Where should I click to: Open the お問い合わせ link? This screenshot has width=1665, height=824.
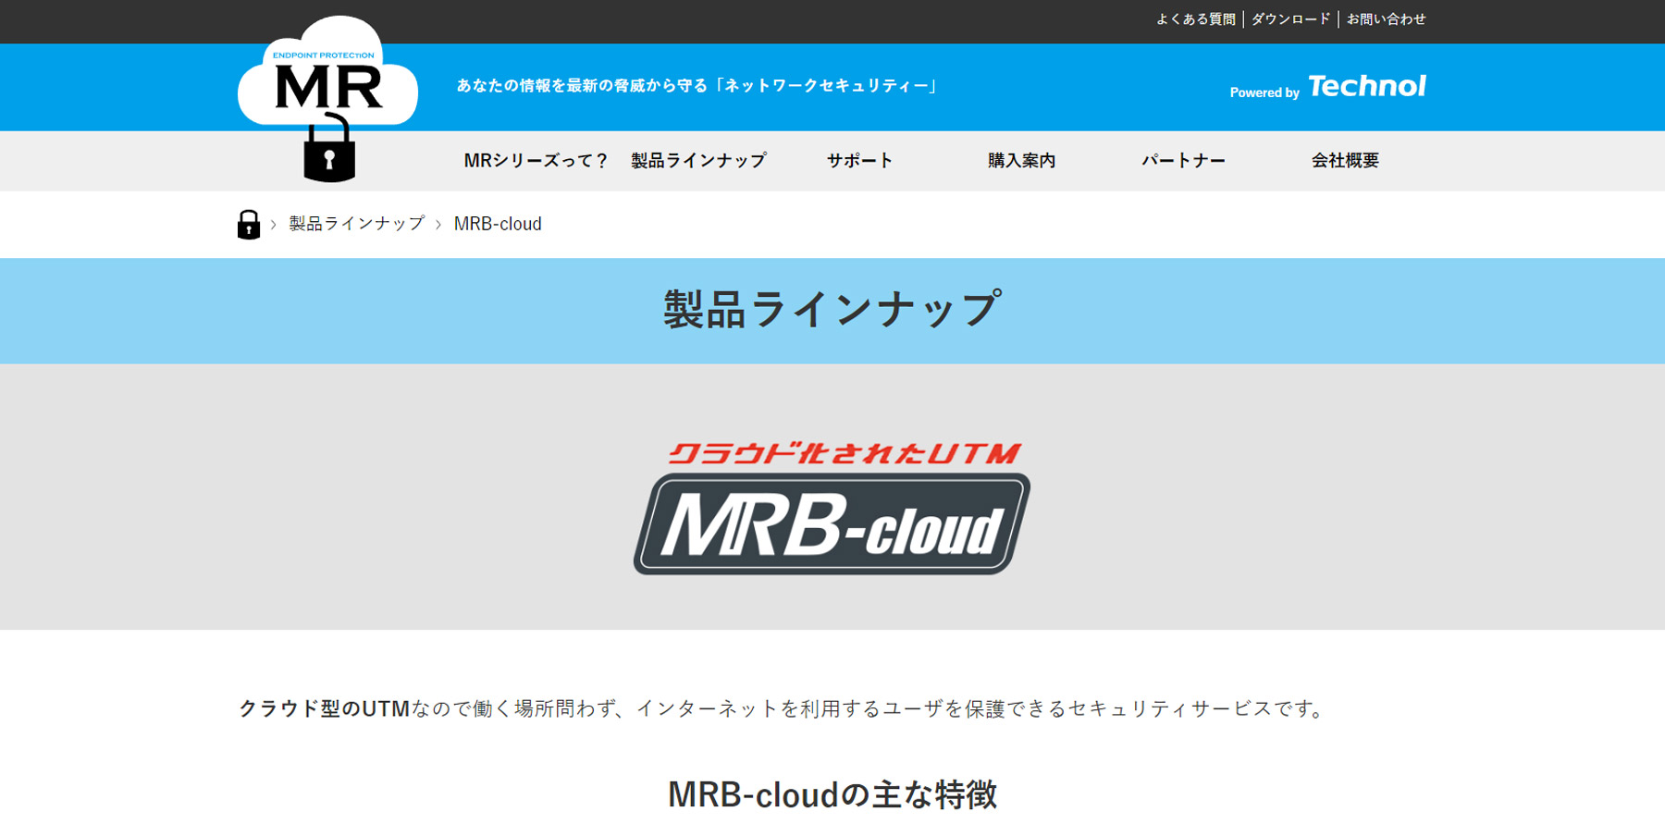point(1386,18)
